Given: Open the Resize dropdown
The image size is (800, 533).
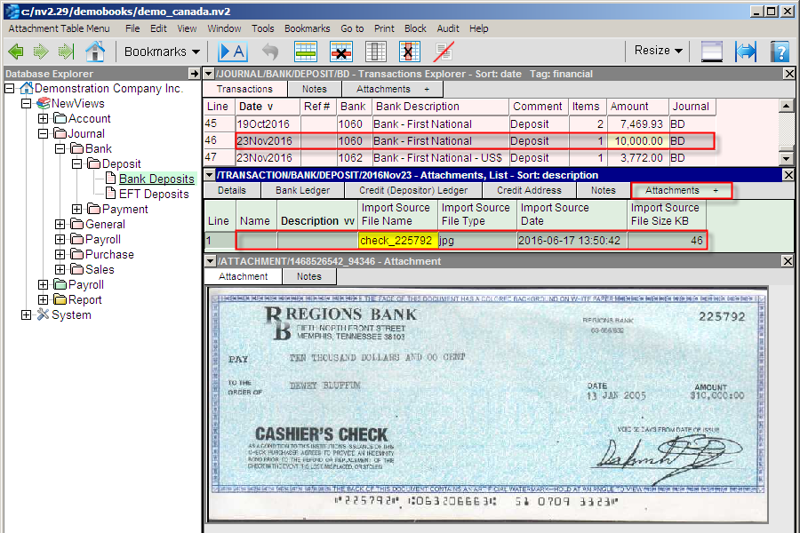Looking at the screenshot, I should [x=658, y=51].
